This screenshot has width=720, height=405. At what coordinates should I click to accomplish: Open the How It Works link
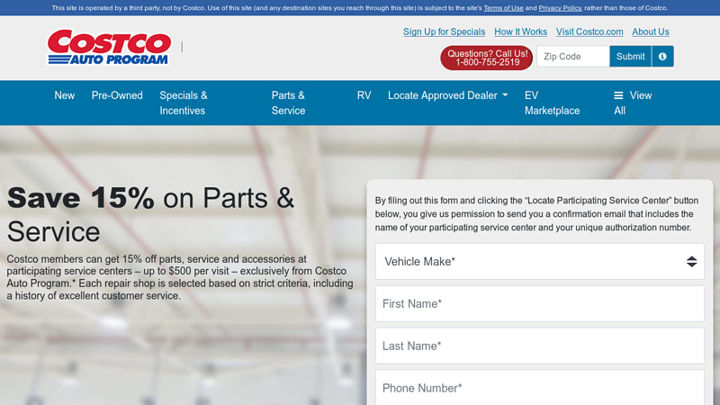click(521, 31)
